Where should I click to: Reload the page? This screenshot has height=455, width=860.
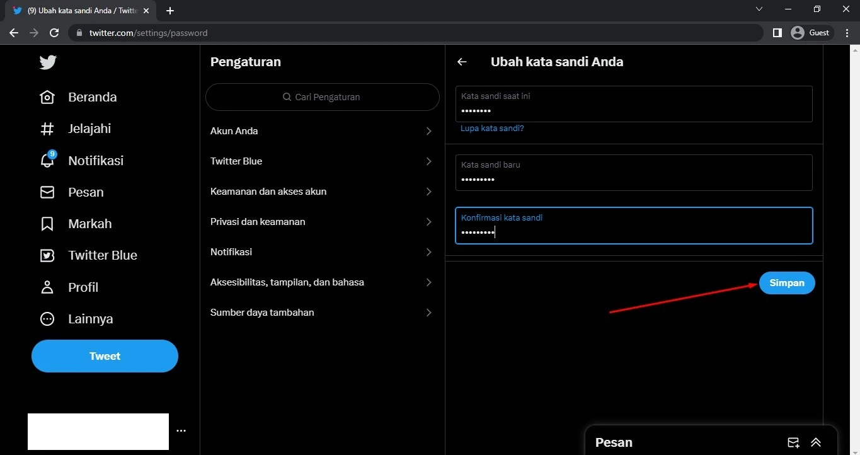pos(54,33)
